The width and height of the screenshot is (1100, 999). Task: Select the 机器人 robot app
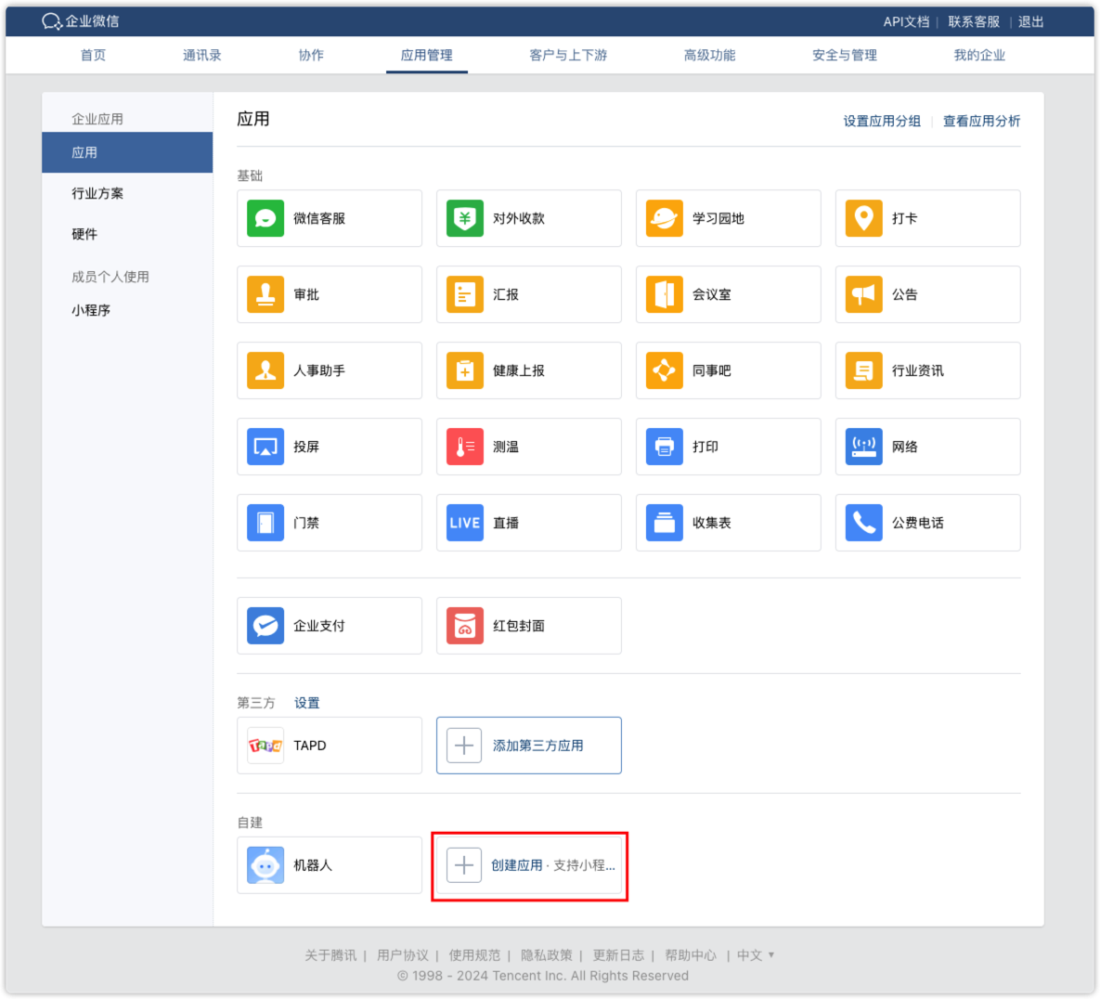coord(330,864)
